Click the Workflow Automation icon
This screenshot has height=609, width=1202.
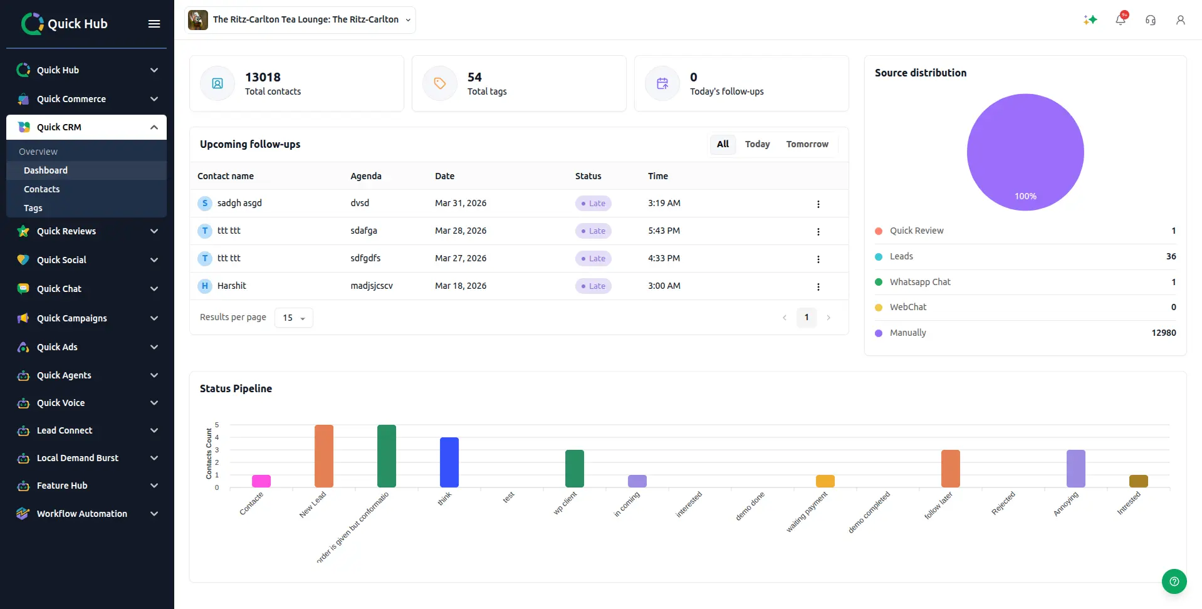point(23,514)
